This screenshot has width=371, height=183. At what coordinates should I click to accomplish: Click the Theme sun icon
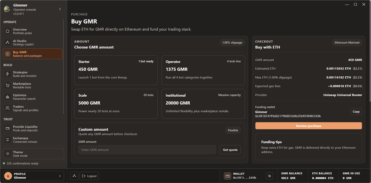(x=8, y=154)
